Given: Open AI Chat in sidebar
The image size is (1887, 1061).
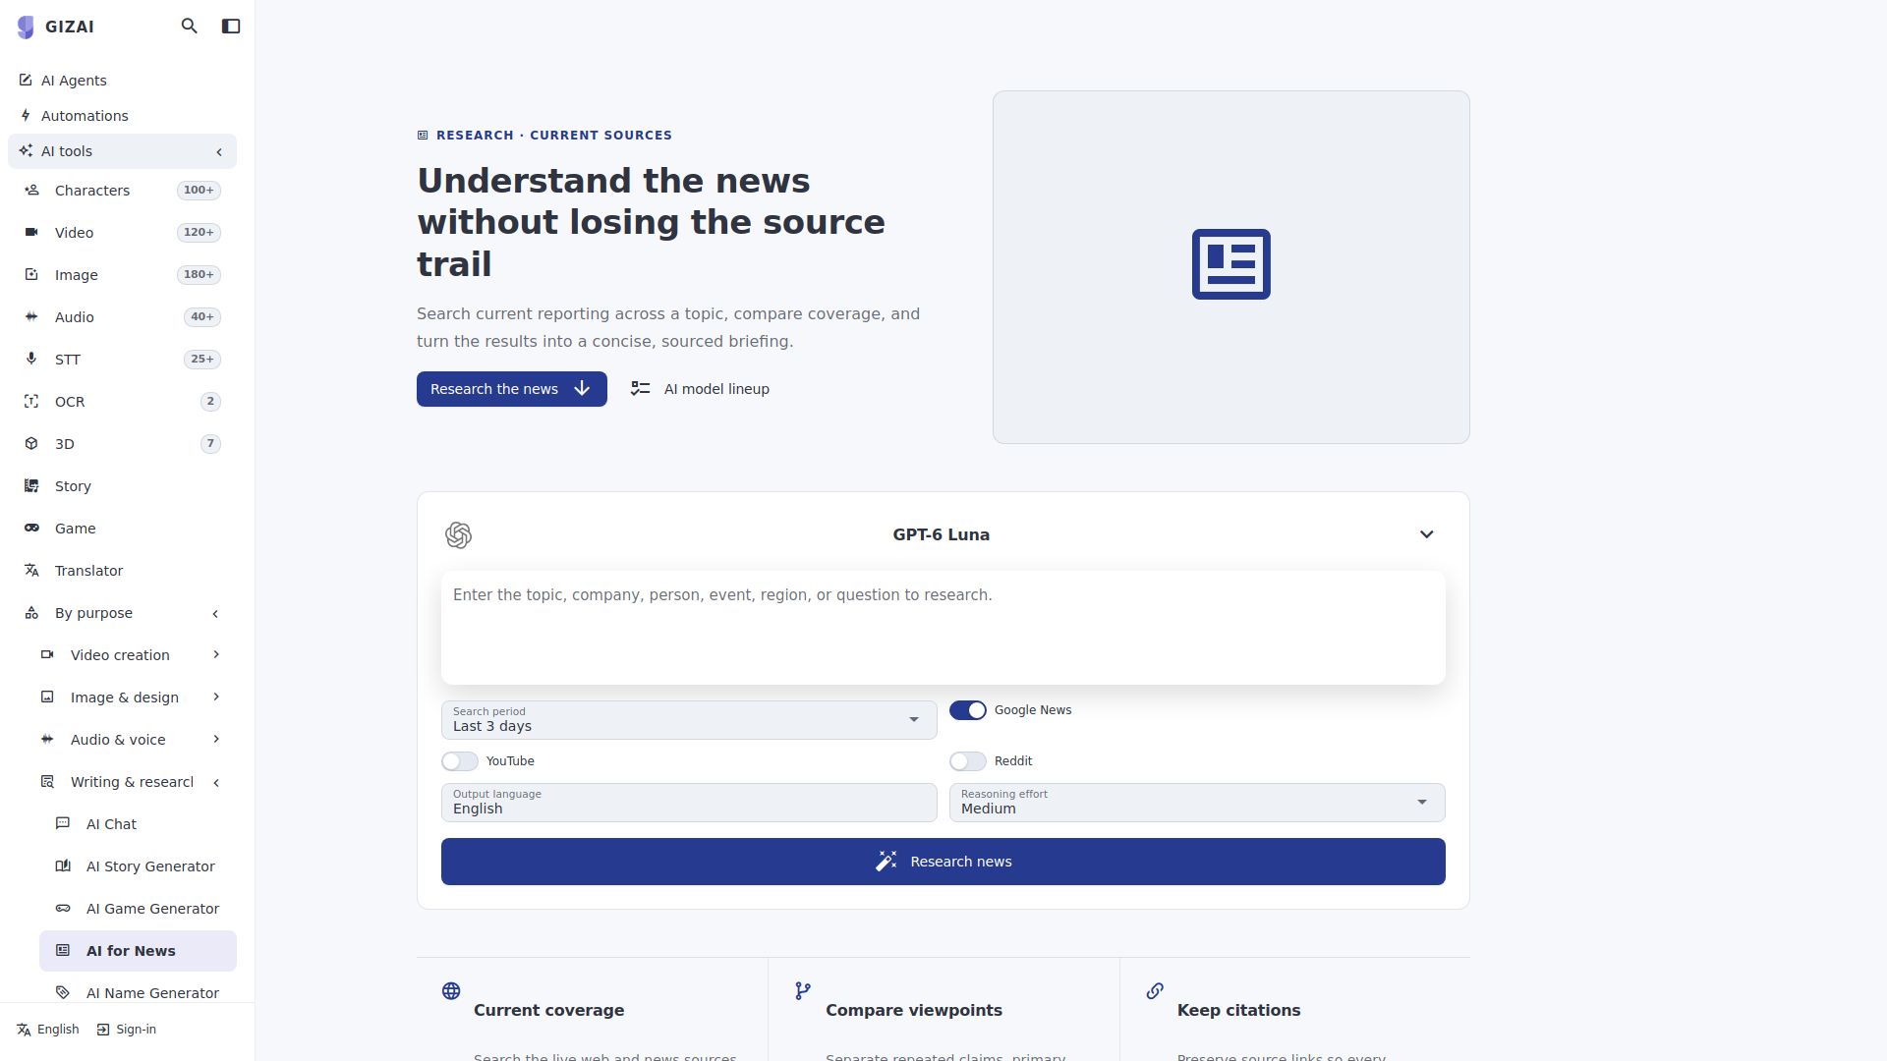Looking at the screenshot, I should [x=138, y=824].
